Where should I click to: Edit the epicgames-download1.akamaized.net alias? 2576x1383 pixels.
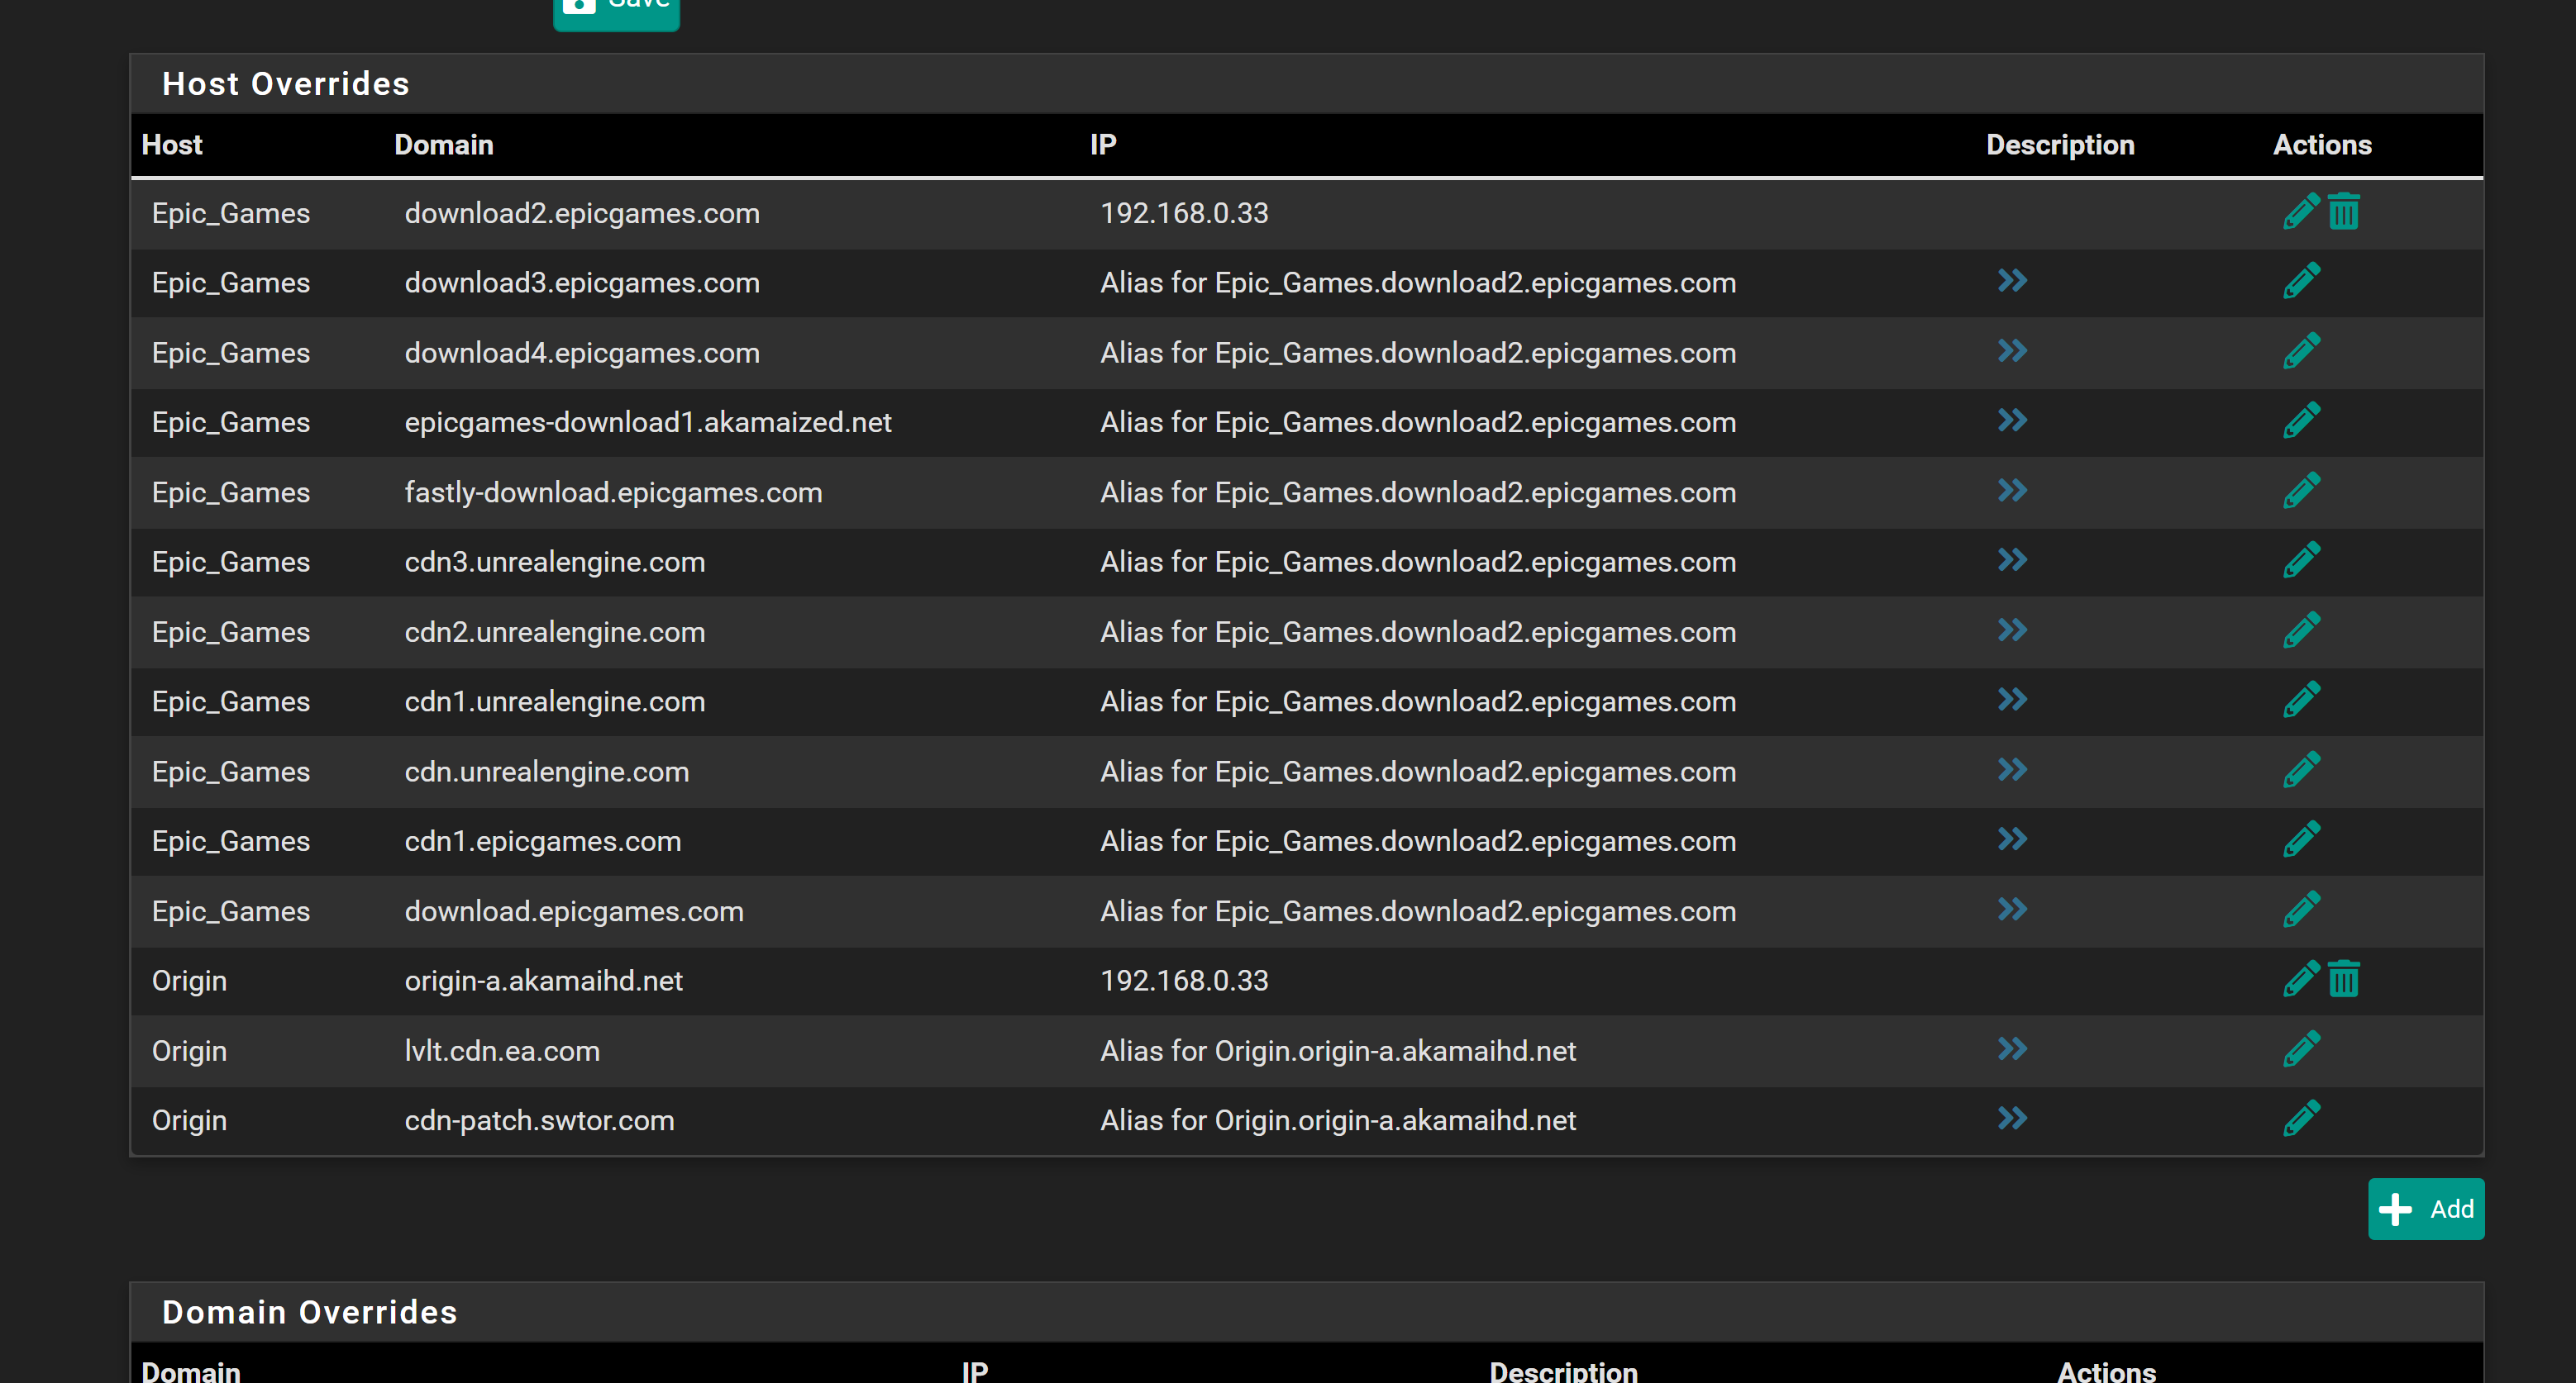2301,421
